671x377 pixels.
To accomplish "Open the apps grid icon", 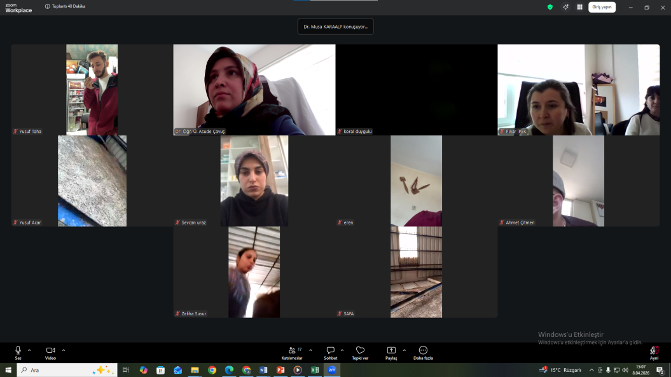I will click(x=579, y=7).
